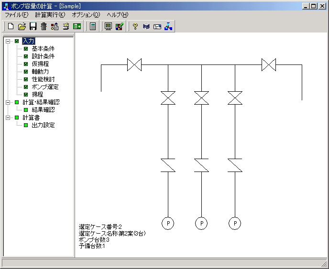Open the ファイル(F) menu

16,15
